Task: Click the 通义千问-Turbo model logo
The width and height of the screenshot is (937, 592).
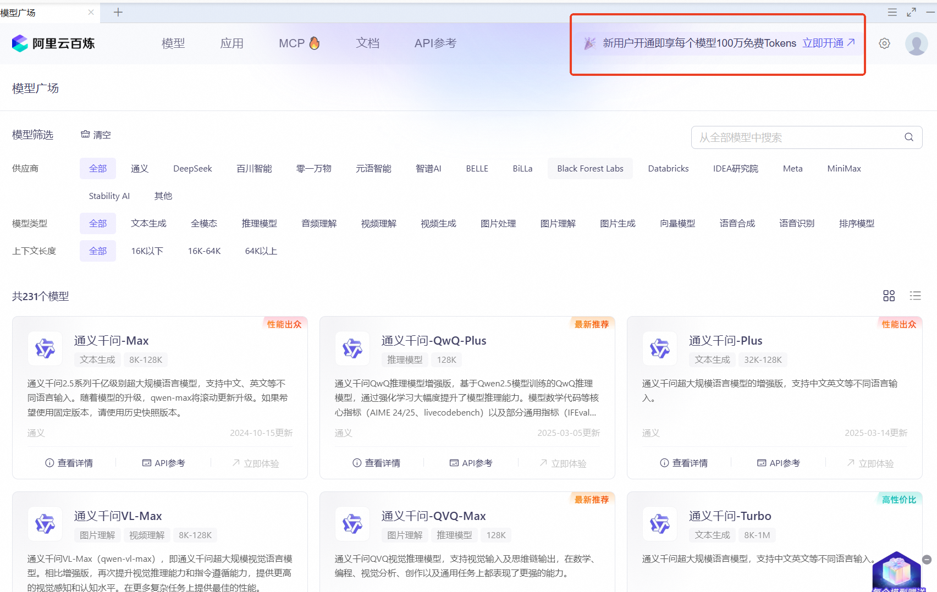Action: (660, 524)
